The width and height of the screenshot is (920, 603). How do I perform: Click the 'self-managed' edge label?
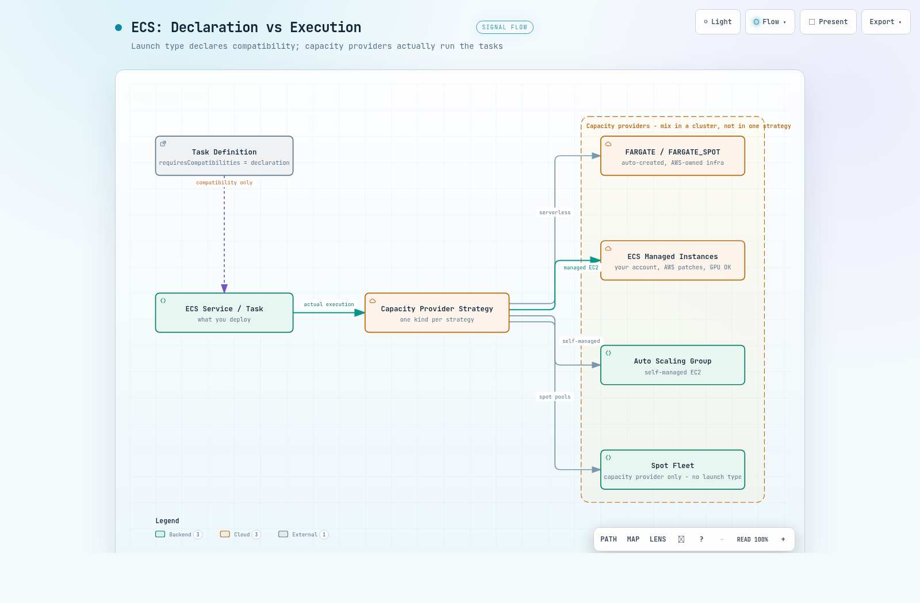[581, 341]
